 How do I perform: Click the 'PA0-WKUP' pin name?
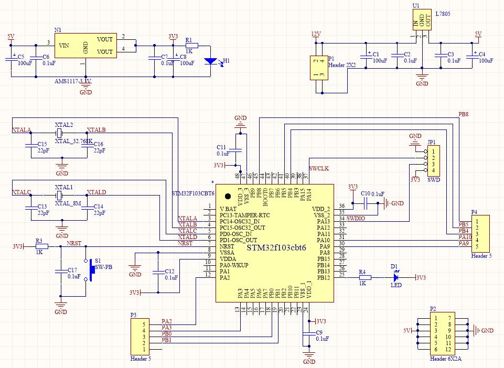point(234,265)
